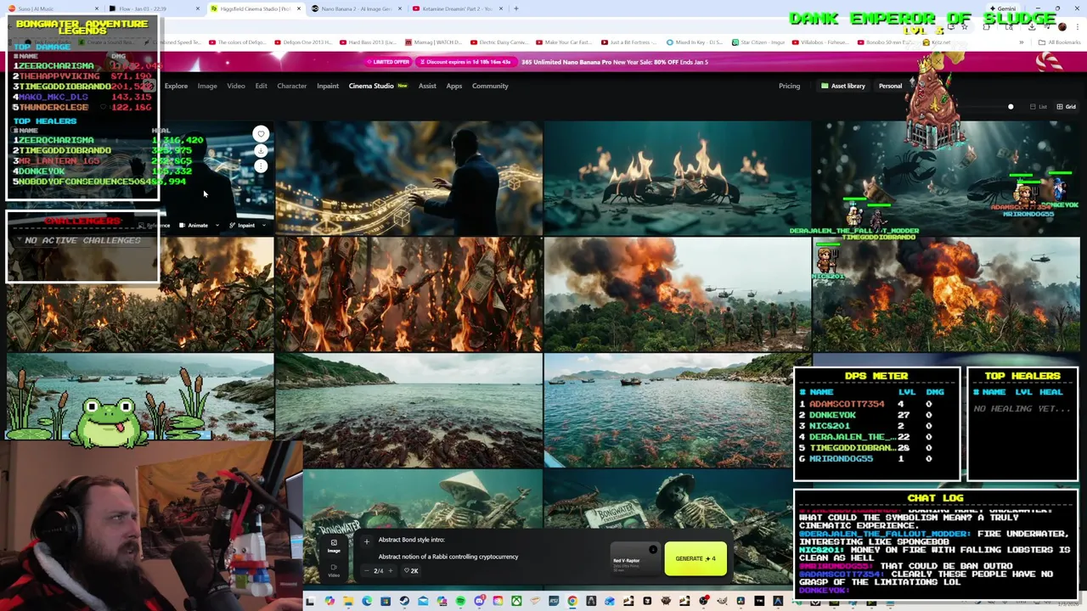Open the Gemini button in Chrome
This screenshot has height=611, width=1087.
1002,8
